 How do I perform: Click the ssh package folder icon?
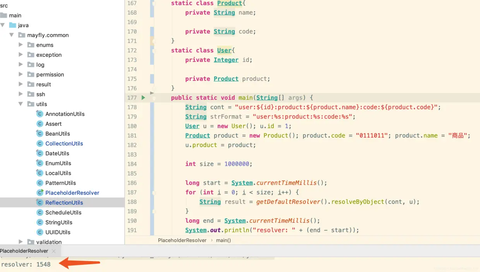click(31, 94)
